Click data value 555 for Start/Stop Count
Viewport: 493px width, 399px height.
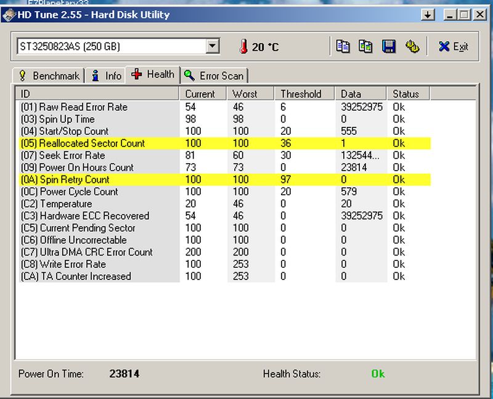(x=349, y=131)
